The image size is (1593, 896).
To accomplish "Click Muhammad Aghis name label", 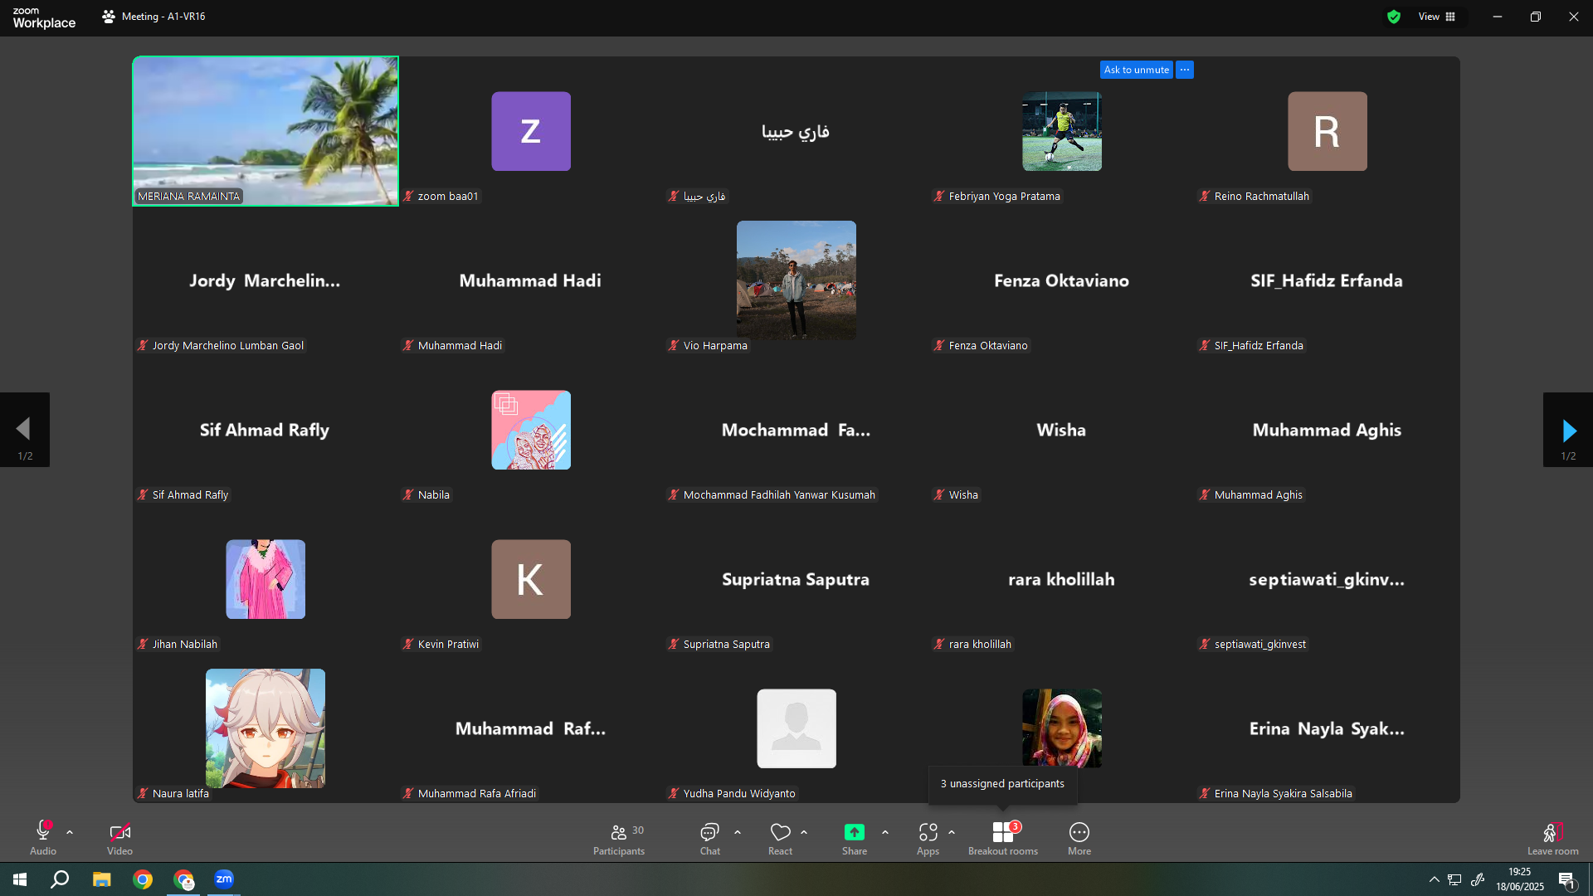I will (x=1258, y=494).
